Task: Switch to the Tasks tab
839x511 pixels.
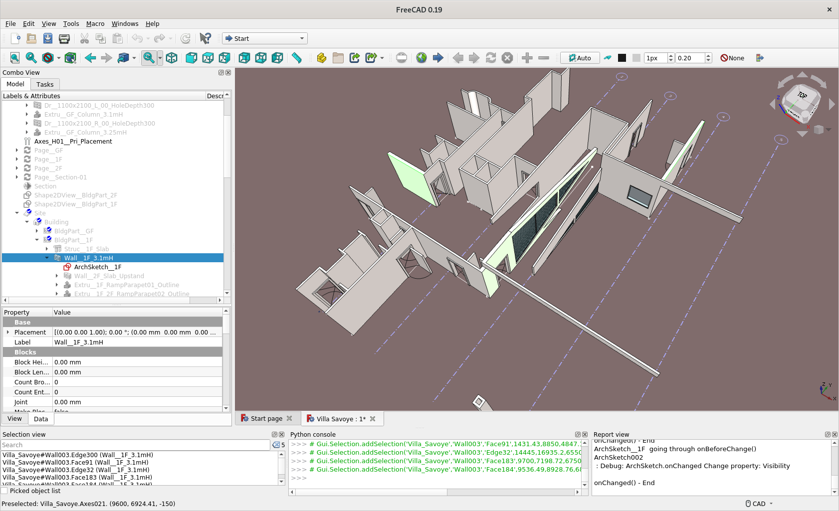Action: point(45,84)
